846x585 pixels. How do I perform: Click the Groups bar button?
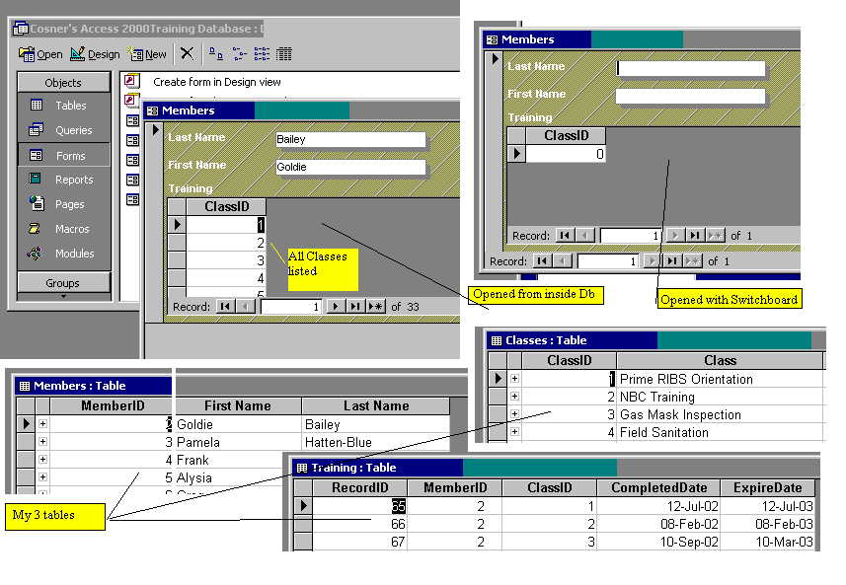(63, 282)
